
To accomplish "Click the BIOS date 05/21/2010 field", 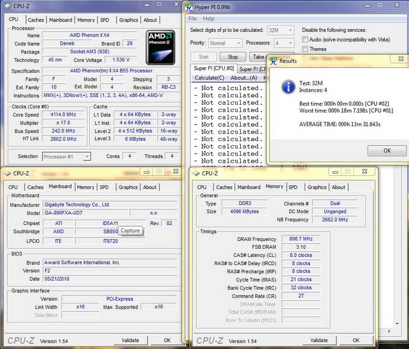I will [x=110, y=279].
